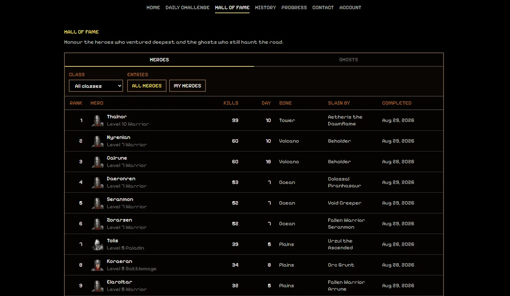510x296 pixels.
Task: Click the Completed column header
Action: click(397, 103)
